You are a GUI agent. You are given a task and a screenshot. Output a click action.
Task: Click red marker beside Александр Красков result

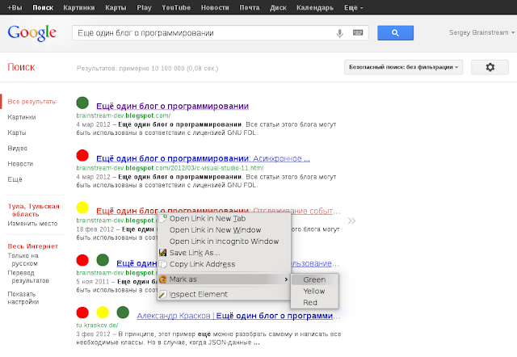tap(82, 312)
